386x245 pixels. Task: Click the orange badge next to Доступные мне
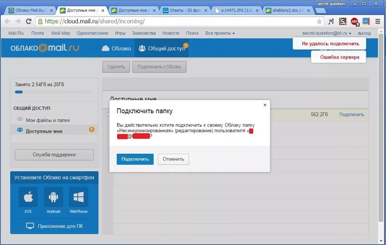pyautogui.click(x=92, y=130)
